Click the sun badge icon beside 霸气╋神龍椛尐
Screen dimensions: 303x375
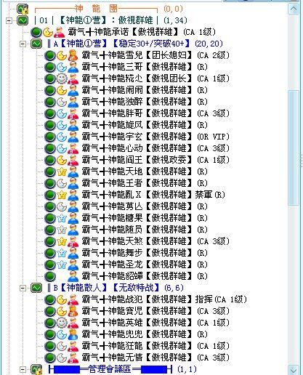62,78
